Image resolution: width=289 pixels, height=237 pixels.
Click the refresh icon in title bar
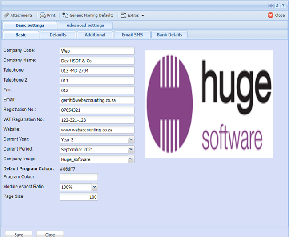click(277, 5)
